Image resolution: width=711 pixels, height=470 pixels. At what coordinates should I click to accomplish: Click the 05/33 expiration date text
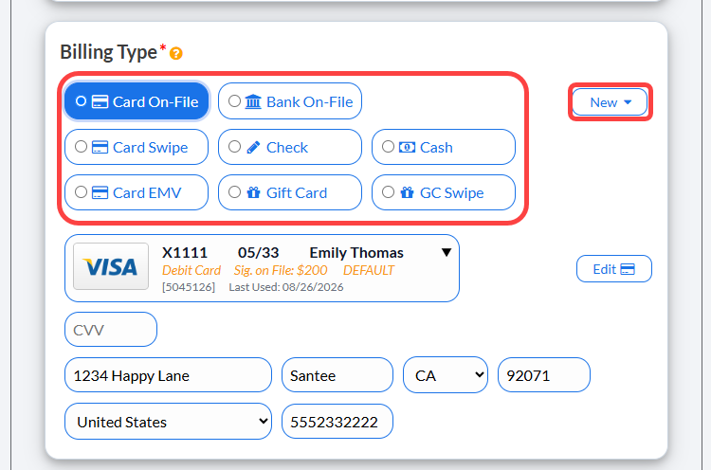point(259,253)
